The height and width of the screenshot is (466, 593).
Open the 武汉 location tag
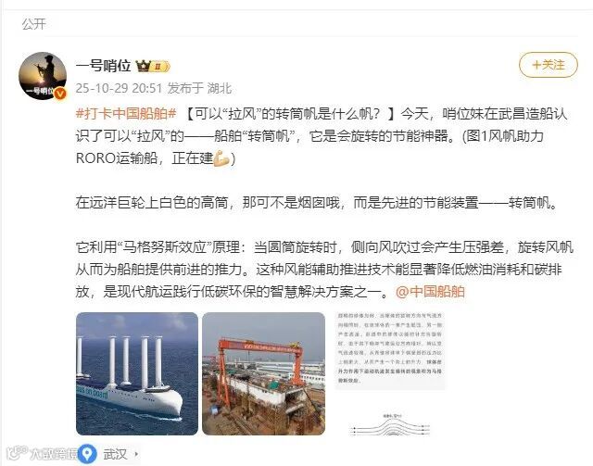tap(115, 454)
